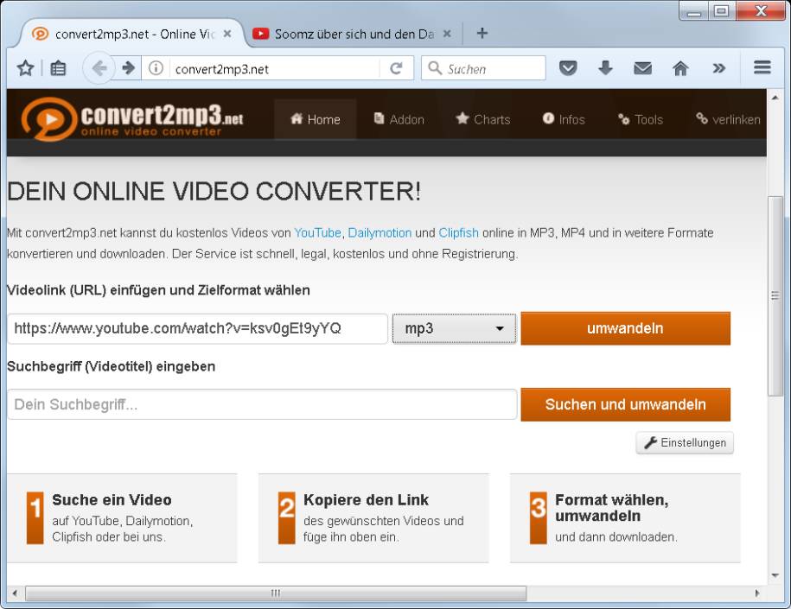Switch to the Soomz YouTube tab

[344, 34]
